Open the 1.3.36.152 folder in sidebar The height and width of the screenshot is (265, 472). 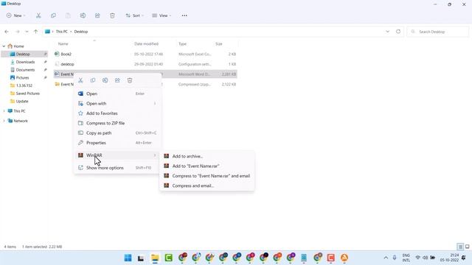pos(24,85)
